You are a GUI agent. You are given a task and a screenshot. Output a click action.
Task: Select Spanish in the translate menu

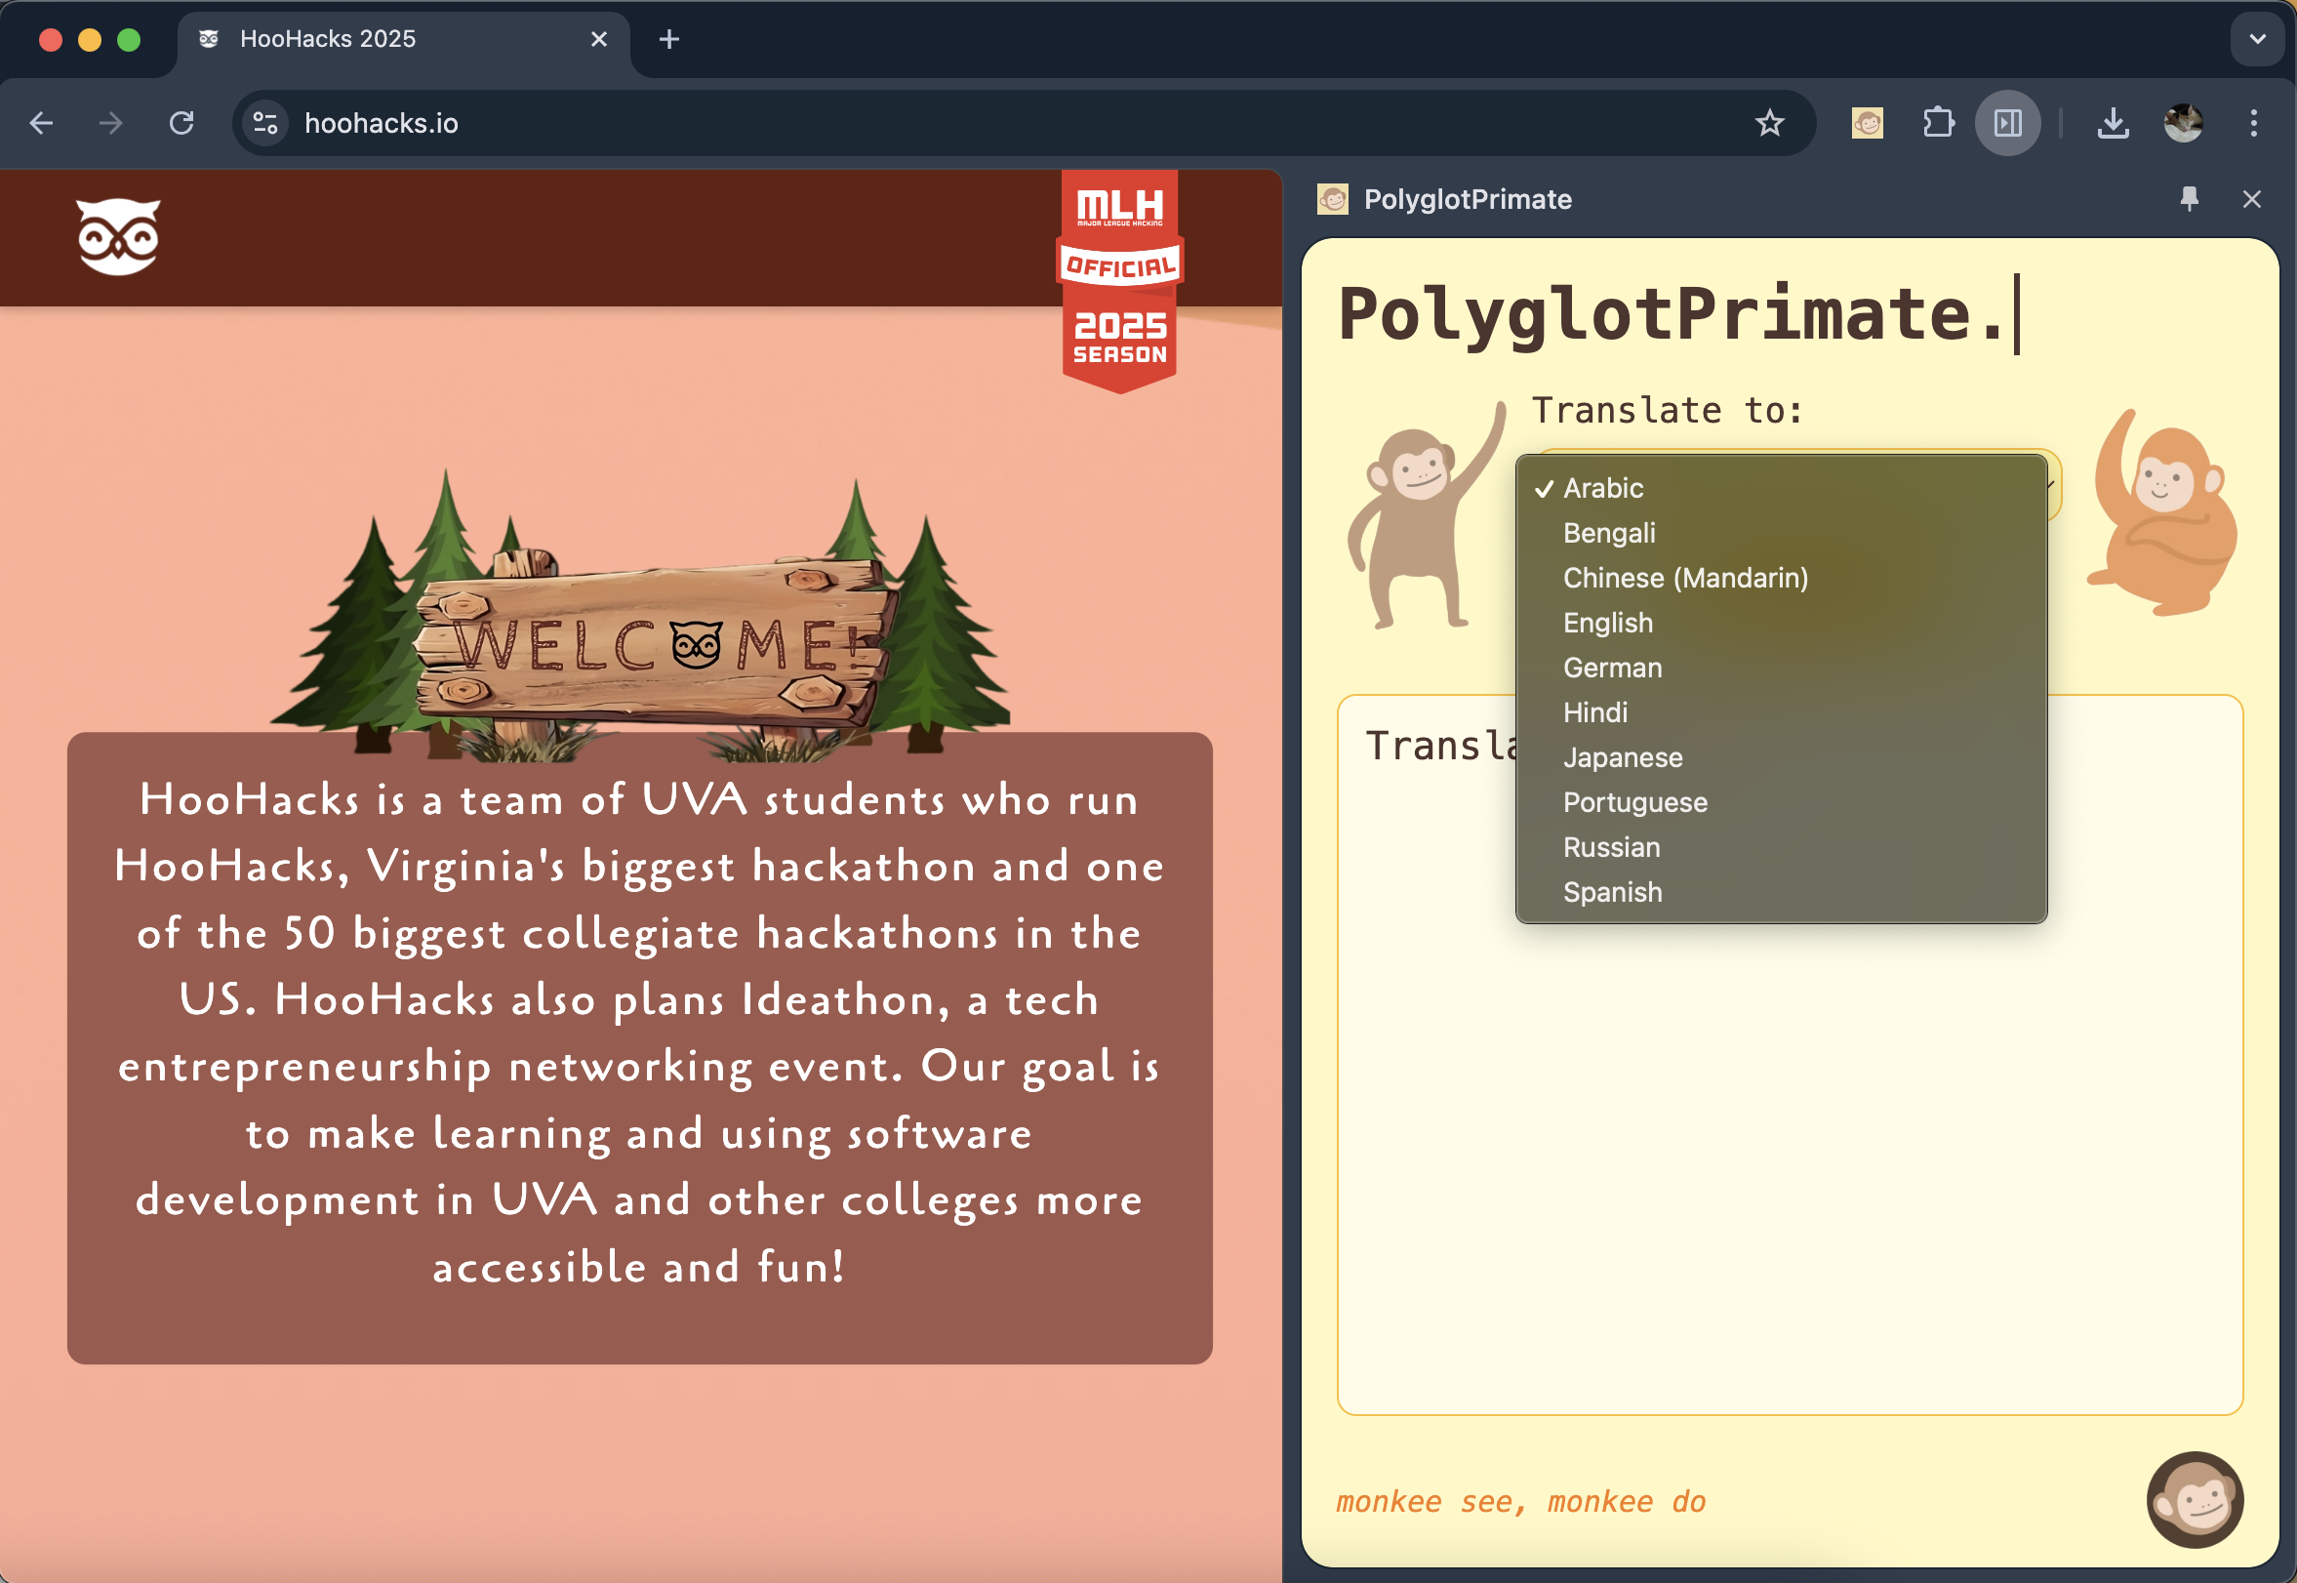point(1613,893)
